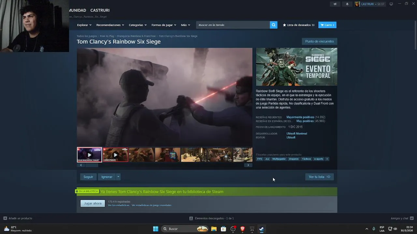Click the wishlist star icon
The width and height of the screenshot is (417, 234).
[284, 25]
